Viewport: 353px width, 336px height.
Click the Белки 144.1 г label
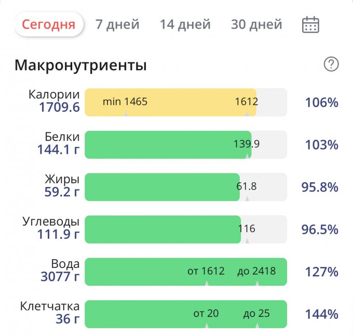point(58,144)
